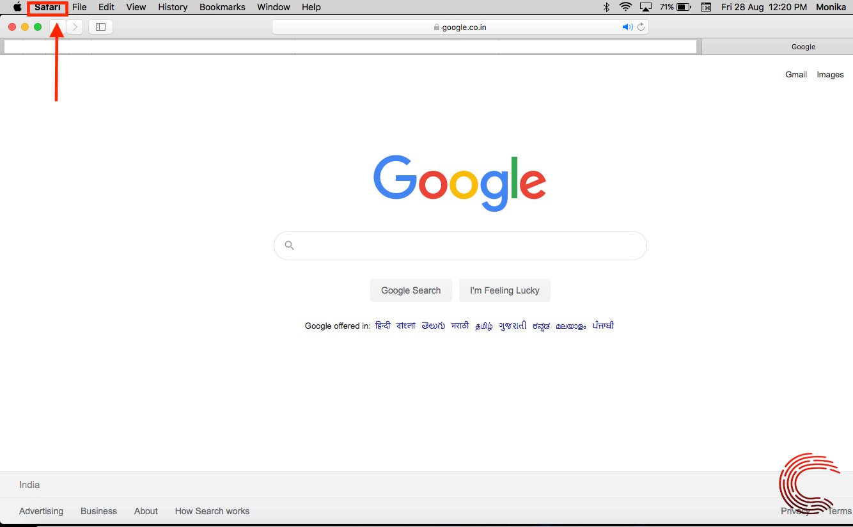Click the Wi-Fi status icon
The width and height of the screenshot is (853, 527).
tap(625, 7)
